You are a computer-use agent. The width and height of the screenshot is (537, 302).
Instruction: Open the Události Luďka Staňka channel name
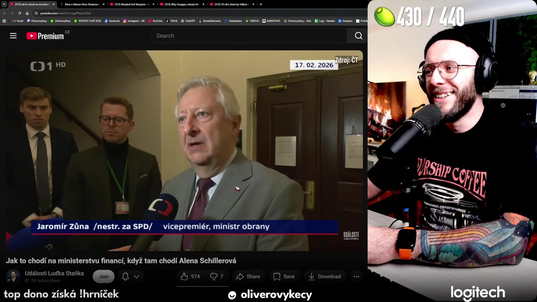(54, 273)
